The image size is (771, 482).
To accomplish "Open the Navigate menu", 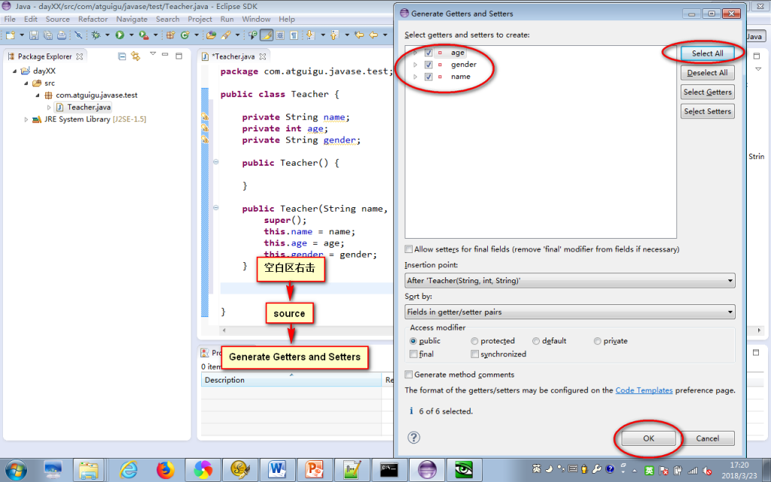I will pyautogui.click(x=132, y=19).
